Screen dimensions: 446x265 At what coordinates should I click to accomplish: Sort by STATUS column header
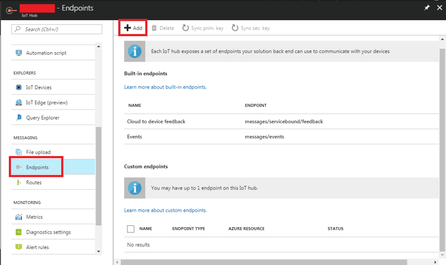335,228
